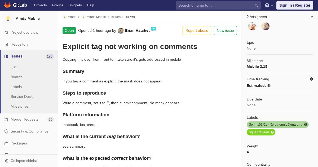Click the GitLab fox logo

7,5
